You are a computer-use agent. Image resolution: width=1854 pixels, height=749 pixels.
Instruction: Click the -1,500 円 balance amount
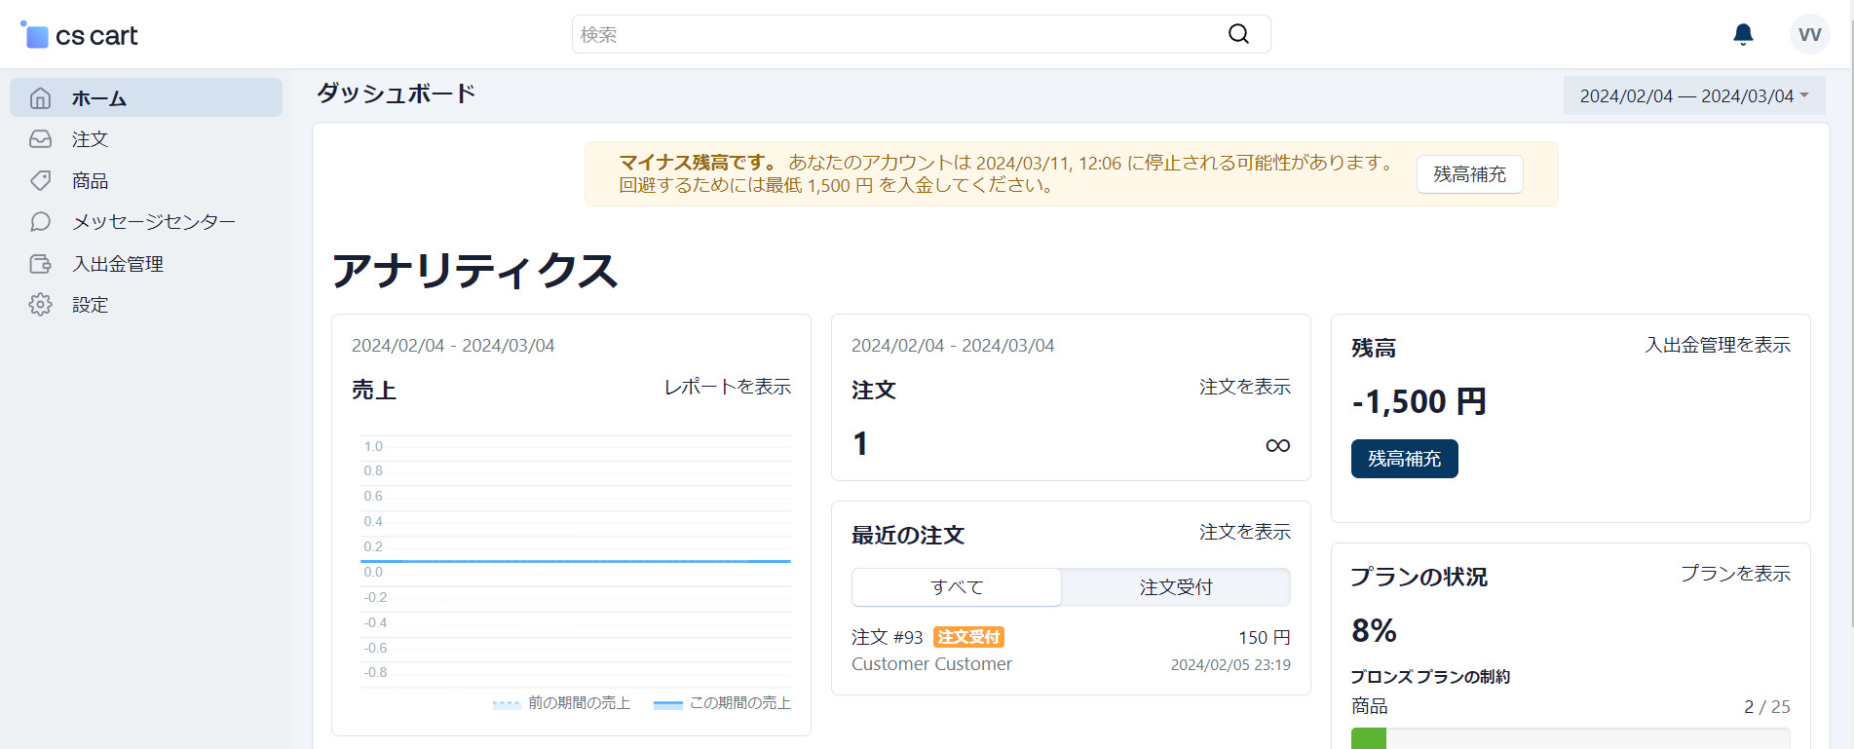(1419, 401)
